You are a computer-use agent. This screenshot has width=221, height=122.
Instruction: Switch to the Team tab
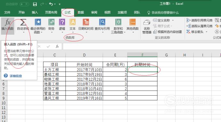[x=137, y=12]
